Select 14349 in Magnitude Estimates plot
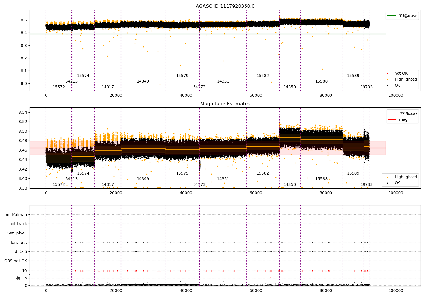Viewport: 425px width, 297px height. coord(143,179)
